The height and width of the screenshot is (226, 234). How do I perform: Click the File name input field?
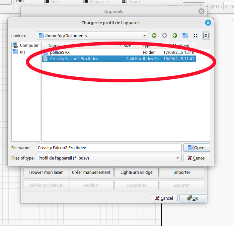tap(109, 148)
